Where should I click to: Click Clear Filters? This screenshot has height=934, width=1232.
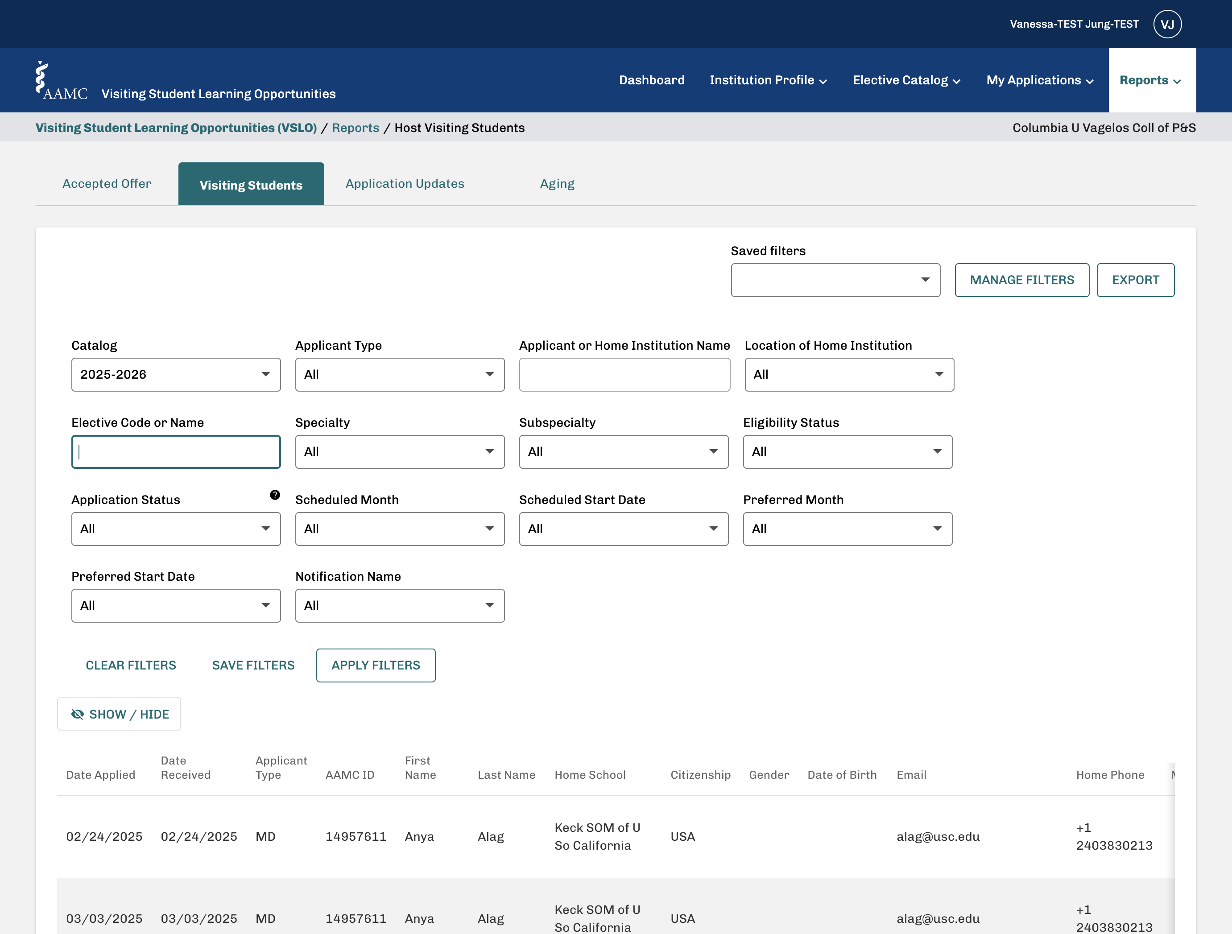tap(131, 665)
